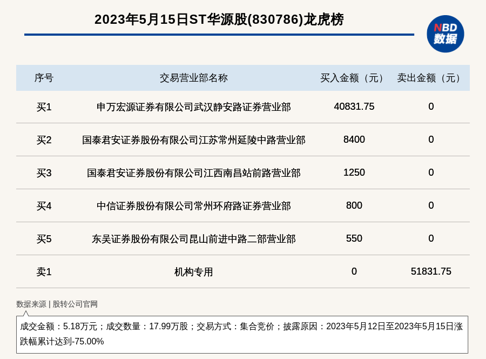486x359 pixels.
Task: Select 国泰君安证券股份有限公司江苏常州延陵中路营业部 cell
Action: coord(194,140)
